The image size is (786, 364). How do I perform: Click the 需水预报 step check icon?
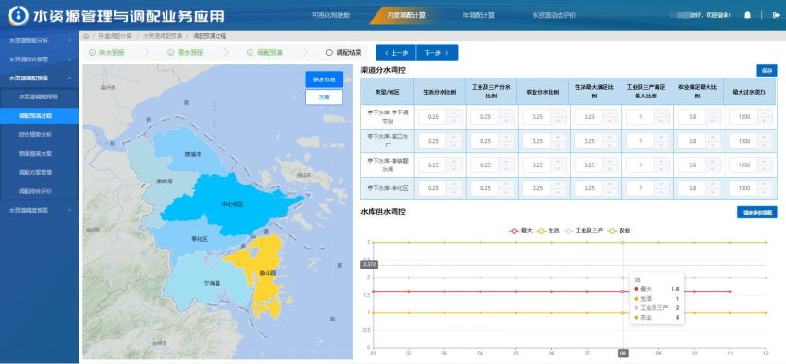[171, 52]
